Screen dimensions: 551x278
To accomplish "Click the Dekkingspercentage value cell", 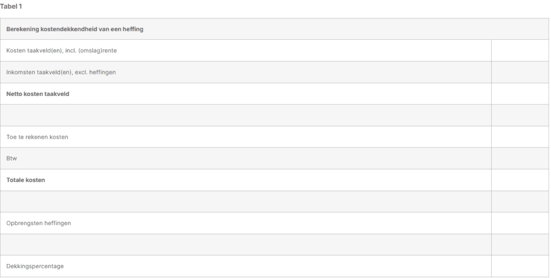I will point(519,266).
